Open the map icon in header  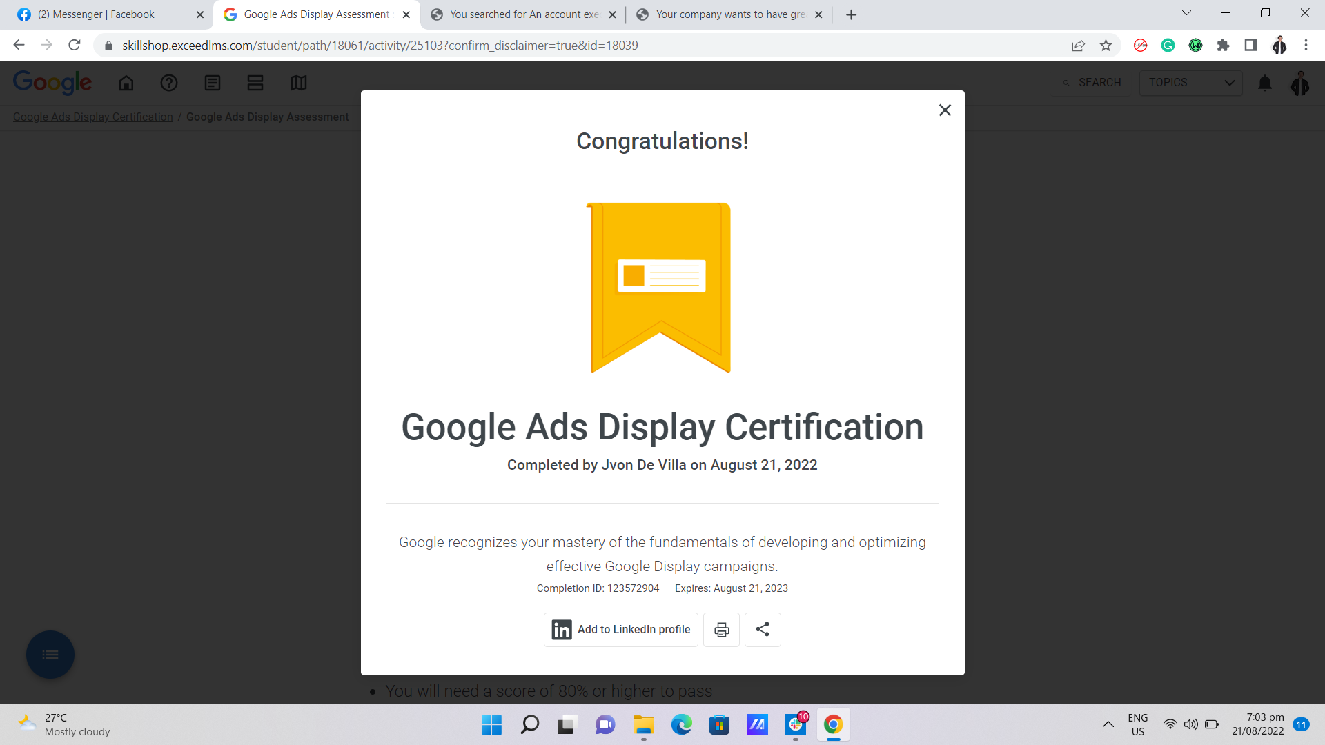click(x=299, y=83)
